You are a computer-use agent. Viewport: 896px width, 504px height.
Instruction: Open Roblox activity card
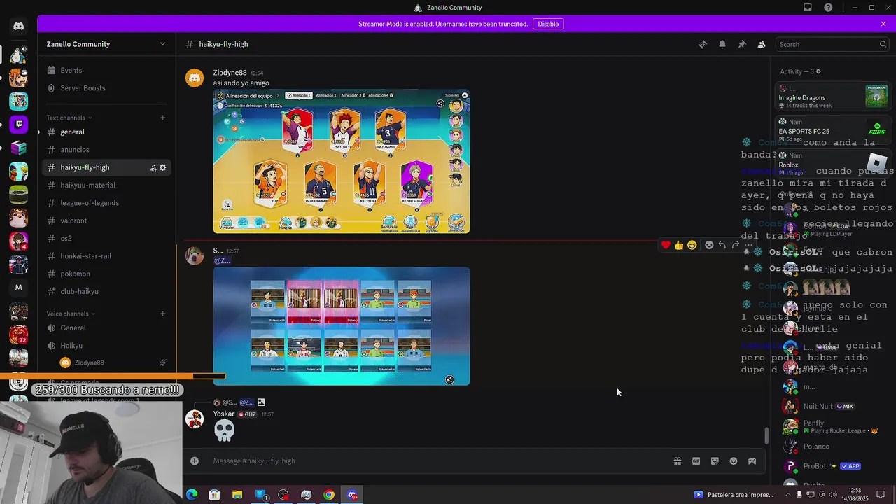(x=833, y=164)
